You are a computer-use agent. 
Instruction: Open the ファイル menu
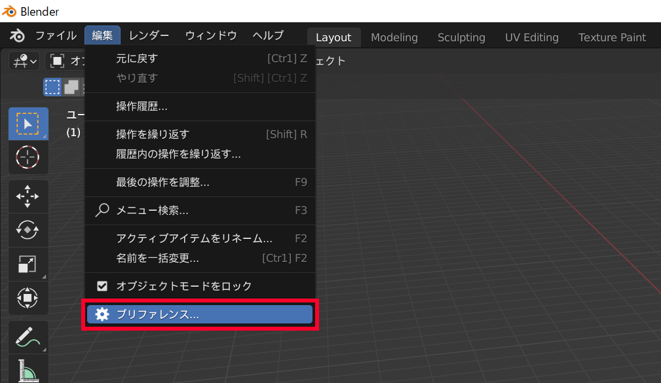coord(56,35)
